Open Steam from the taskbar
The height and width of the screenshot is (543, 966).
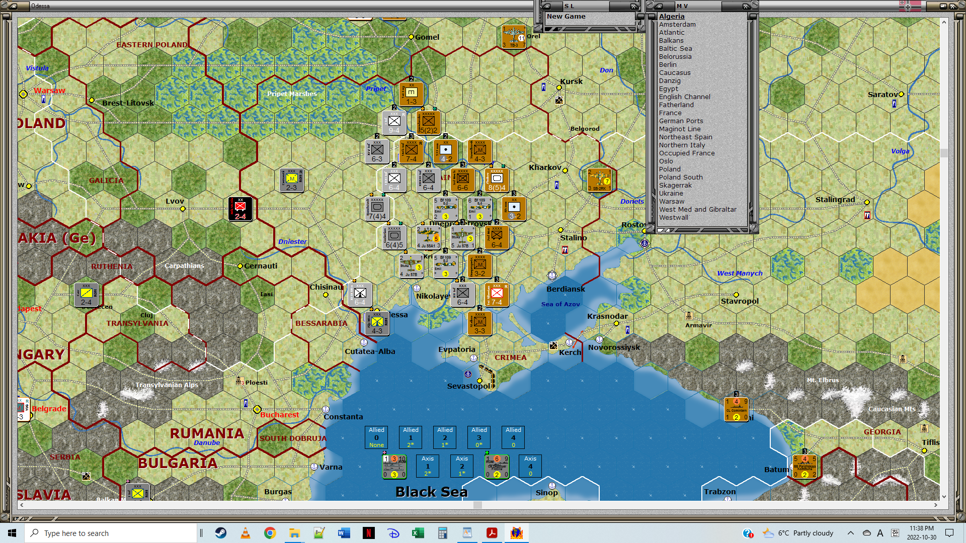point(221,533)
